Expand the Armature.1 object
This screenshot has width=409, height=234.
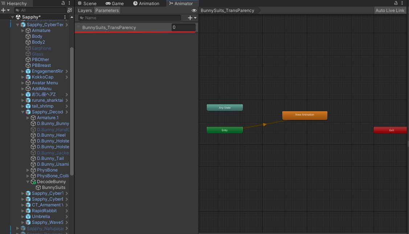click(28, 118)
